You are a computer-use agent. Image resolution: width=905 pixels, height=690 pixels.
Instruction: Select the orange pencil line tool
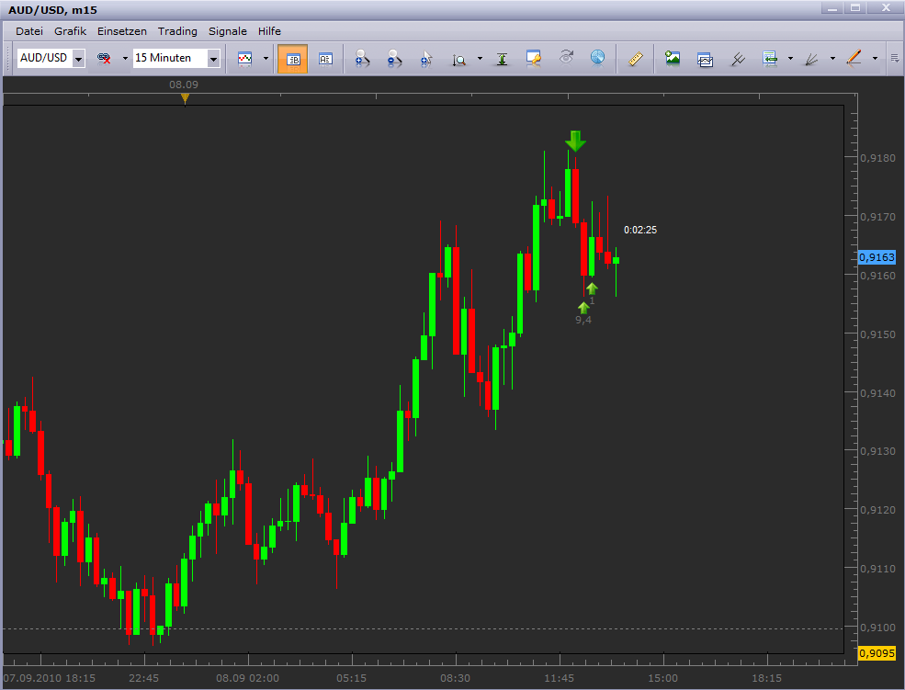[854, 58]
